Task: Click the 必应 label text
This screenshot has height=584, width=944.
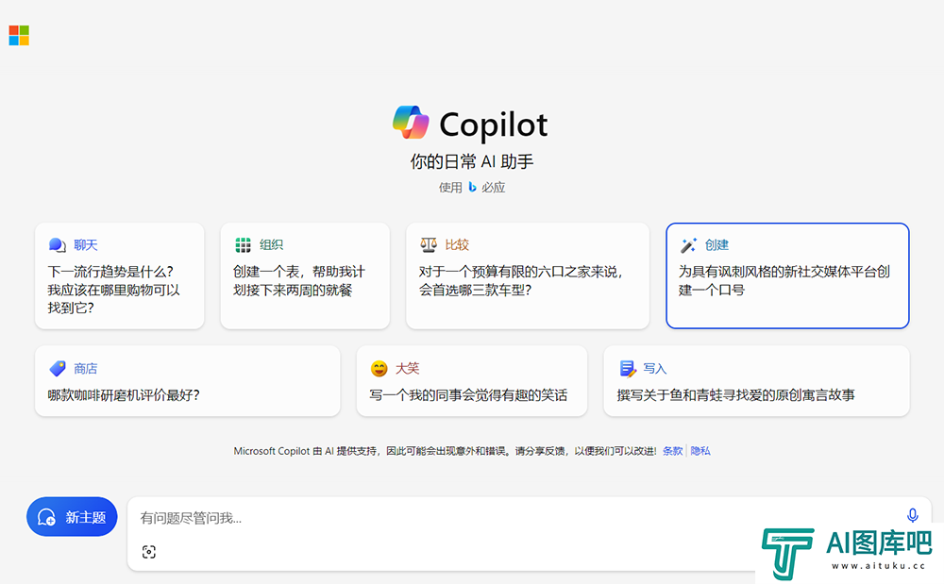Action: 493,188
